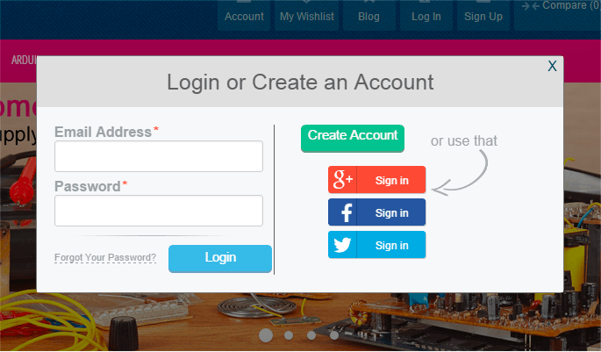Open the Account menu item
Viewport: 601px width, 352px height.
(244, 16)
